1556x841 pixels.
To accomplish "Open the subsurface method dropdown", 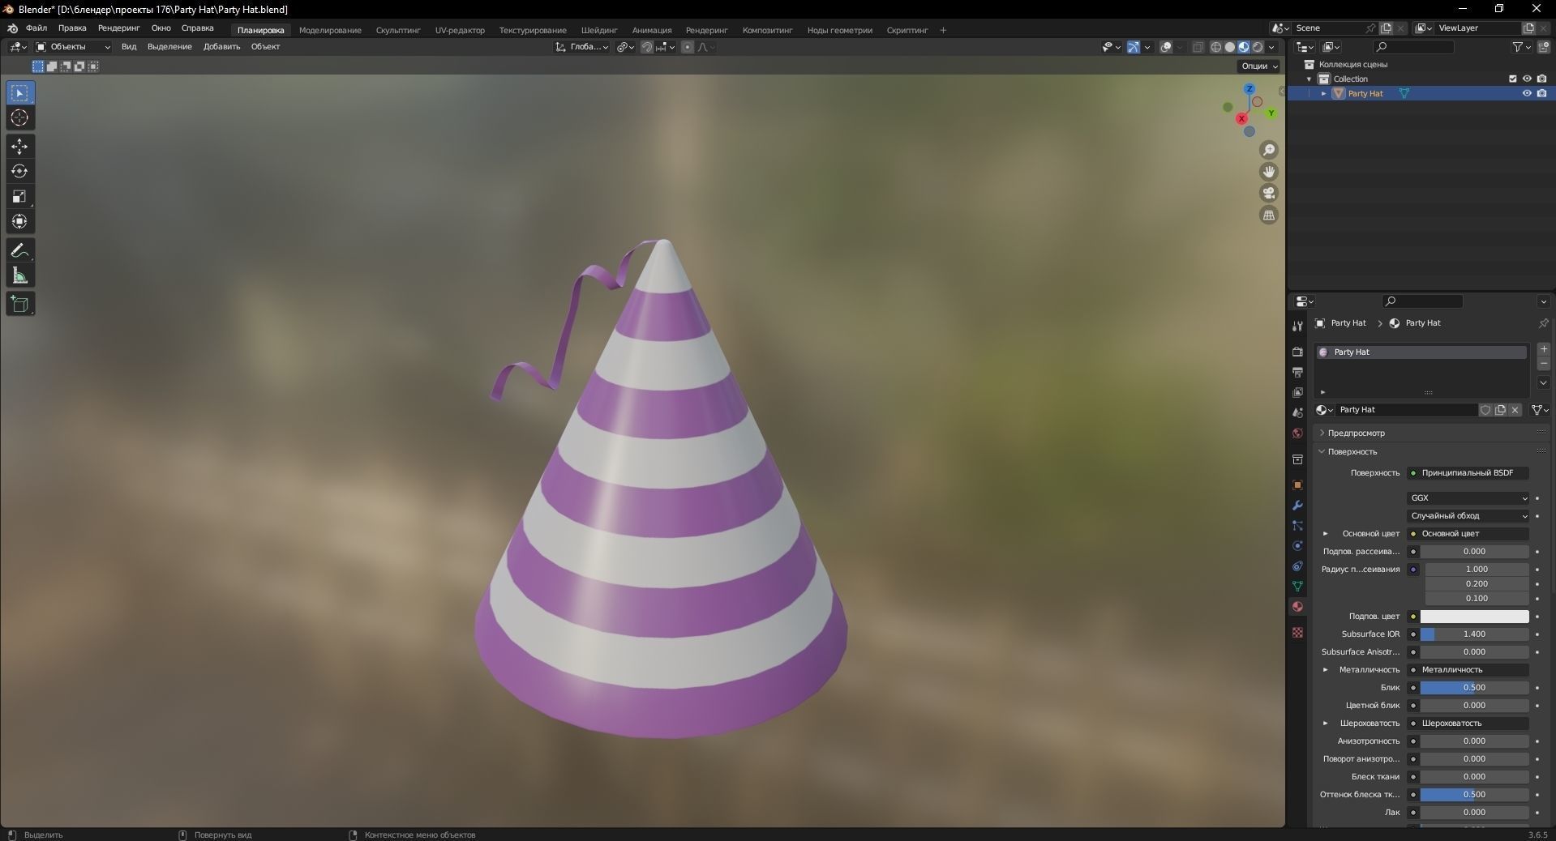I will [x=1468, y=516].
